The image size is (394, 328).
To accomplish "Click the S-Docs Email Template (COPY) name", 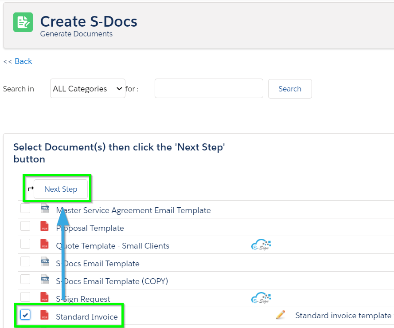I will click(112, 281).
